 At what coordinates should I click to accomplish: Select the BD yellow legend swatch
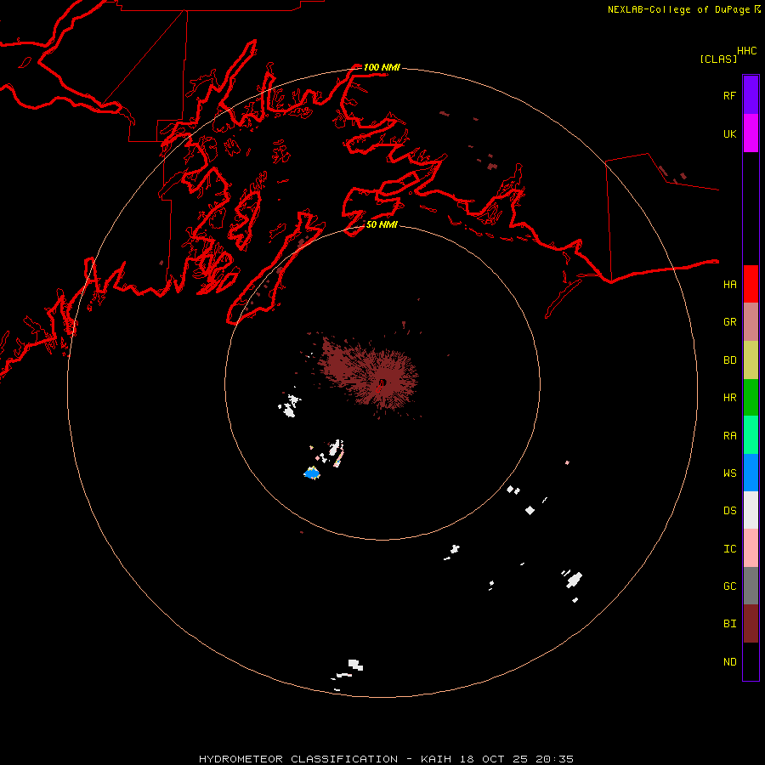coord(751,360)
